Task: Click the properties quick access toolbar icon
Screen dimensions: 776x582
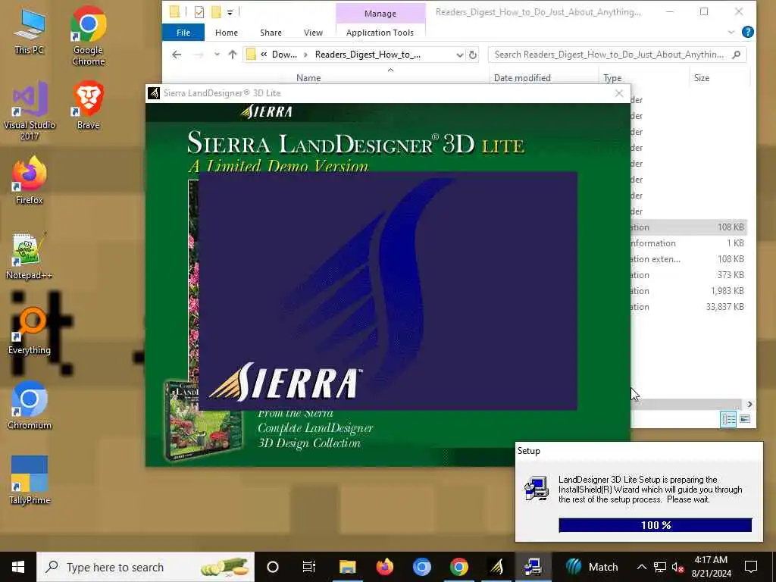Action: 199,12
